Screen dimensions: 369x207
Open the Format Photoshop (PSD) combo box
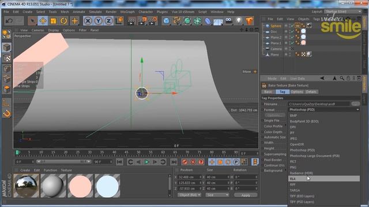pyautogui.click(x=324, y=110)
